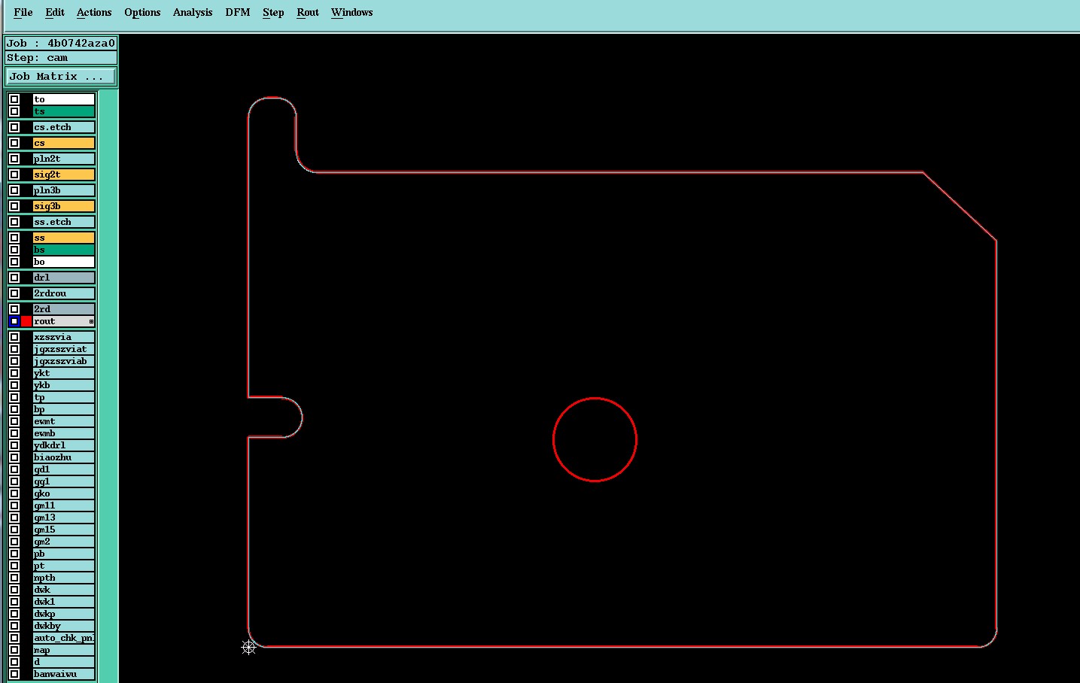Select the bo layer name

click(64, 262)
